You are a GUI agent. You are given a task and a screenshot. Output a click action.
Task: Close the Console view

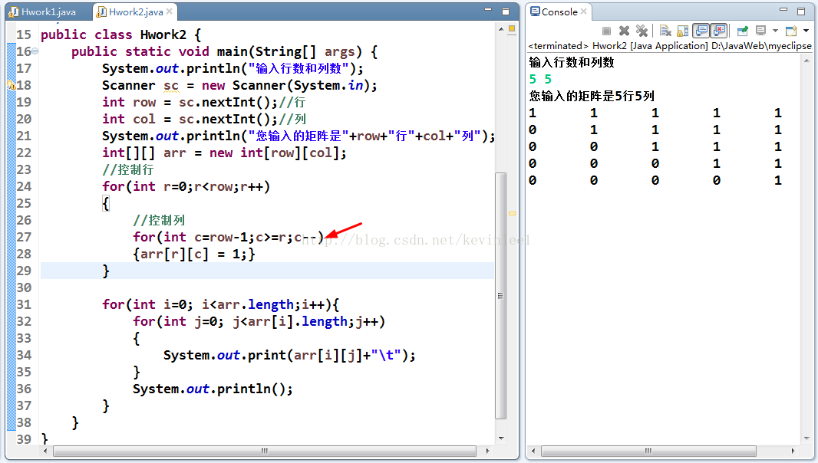pos(584,11)
